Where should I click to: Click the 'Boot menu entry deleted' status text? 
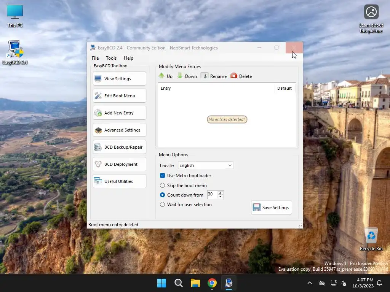113,225
